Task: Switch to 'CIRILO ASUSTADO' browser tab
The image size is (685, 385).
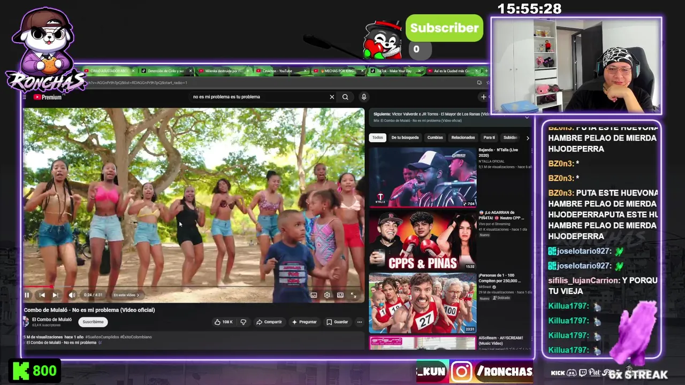Action: 109,71
